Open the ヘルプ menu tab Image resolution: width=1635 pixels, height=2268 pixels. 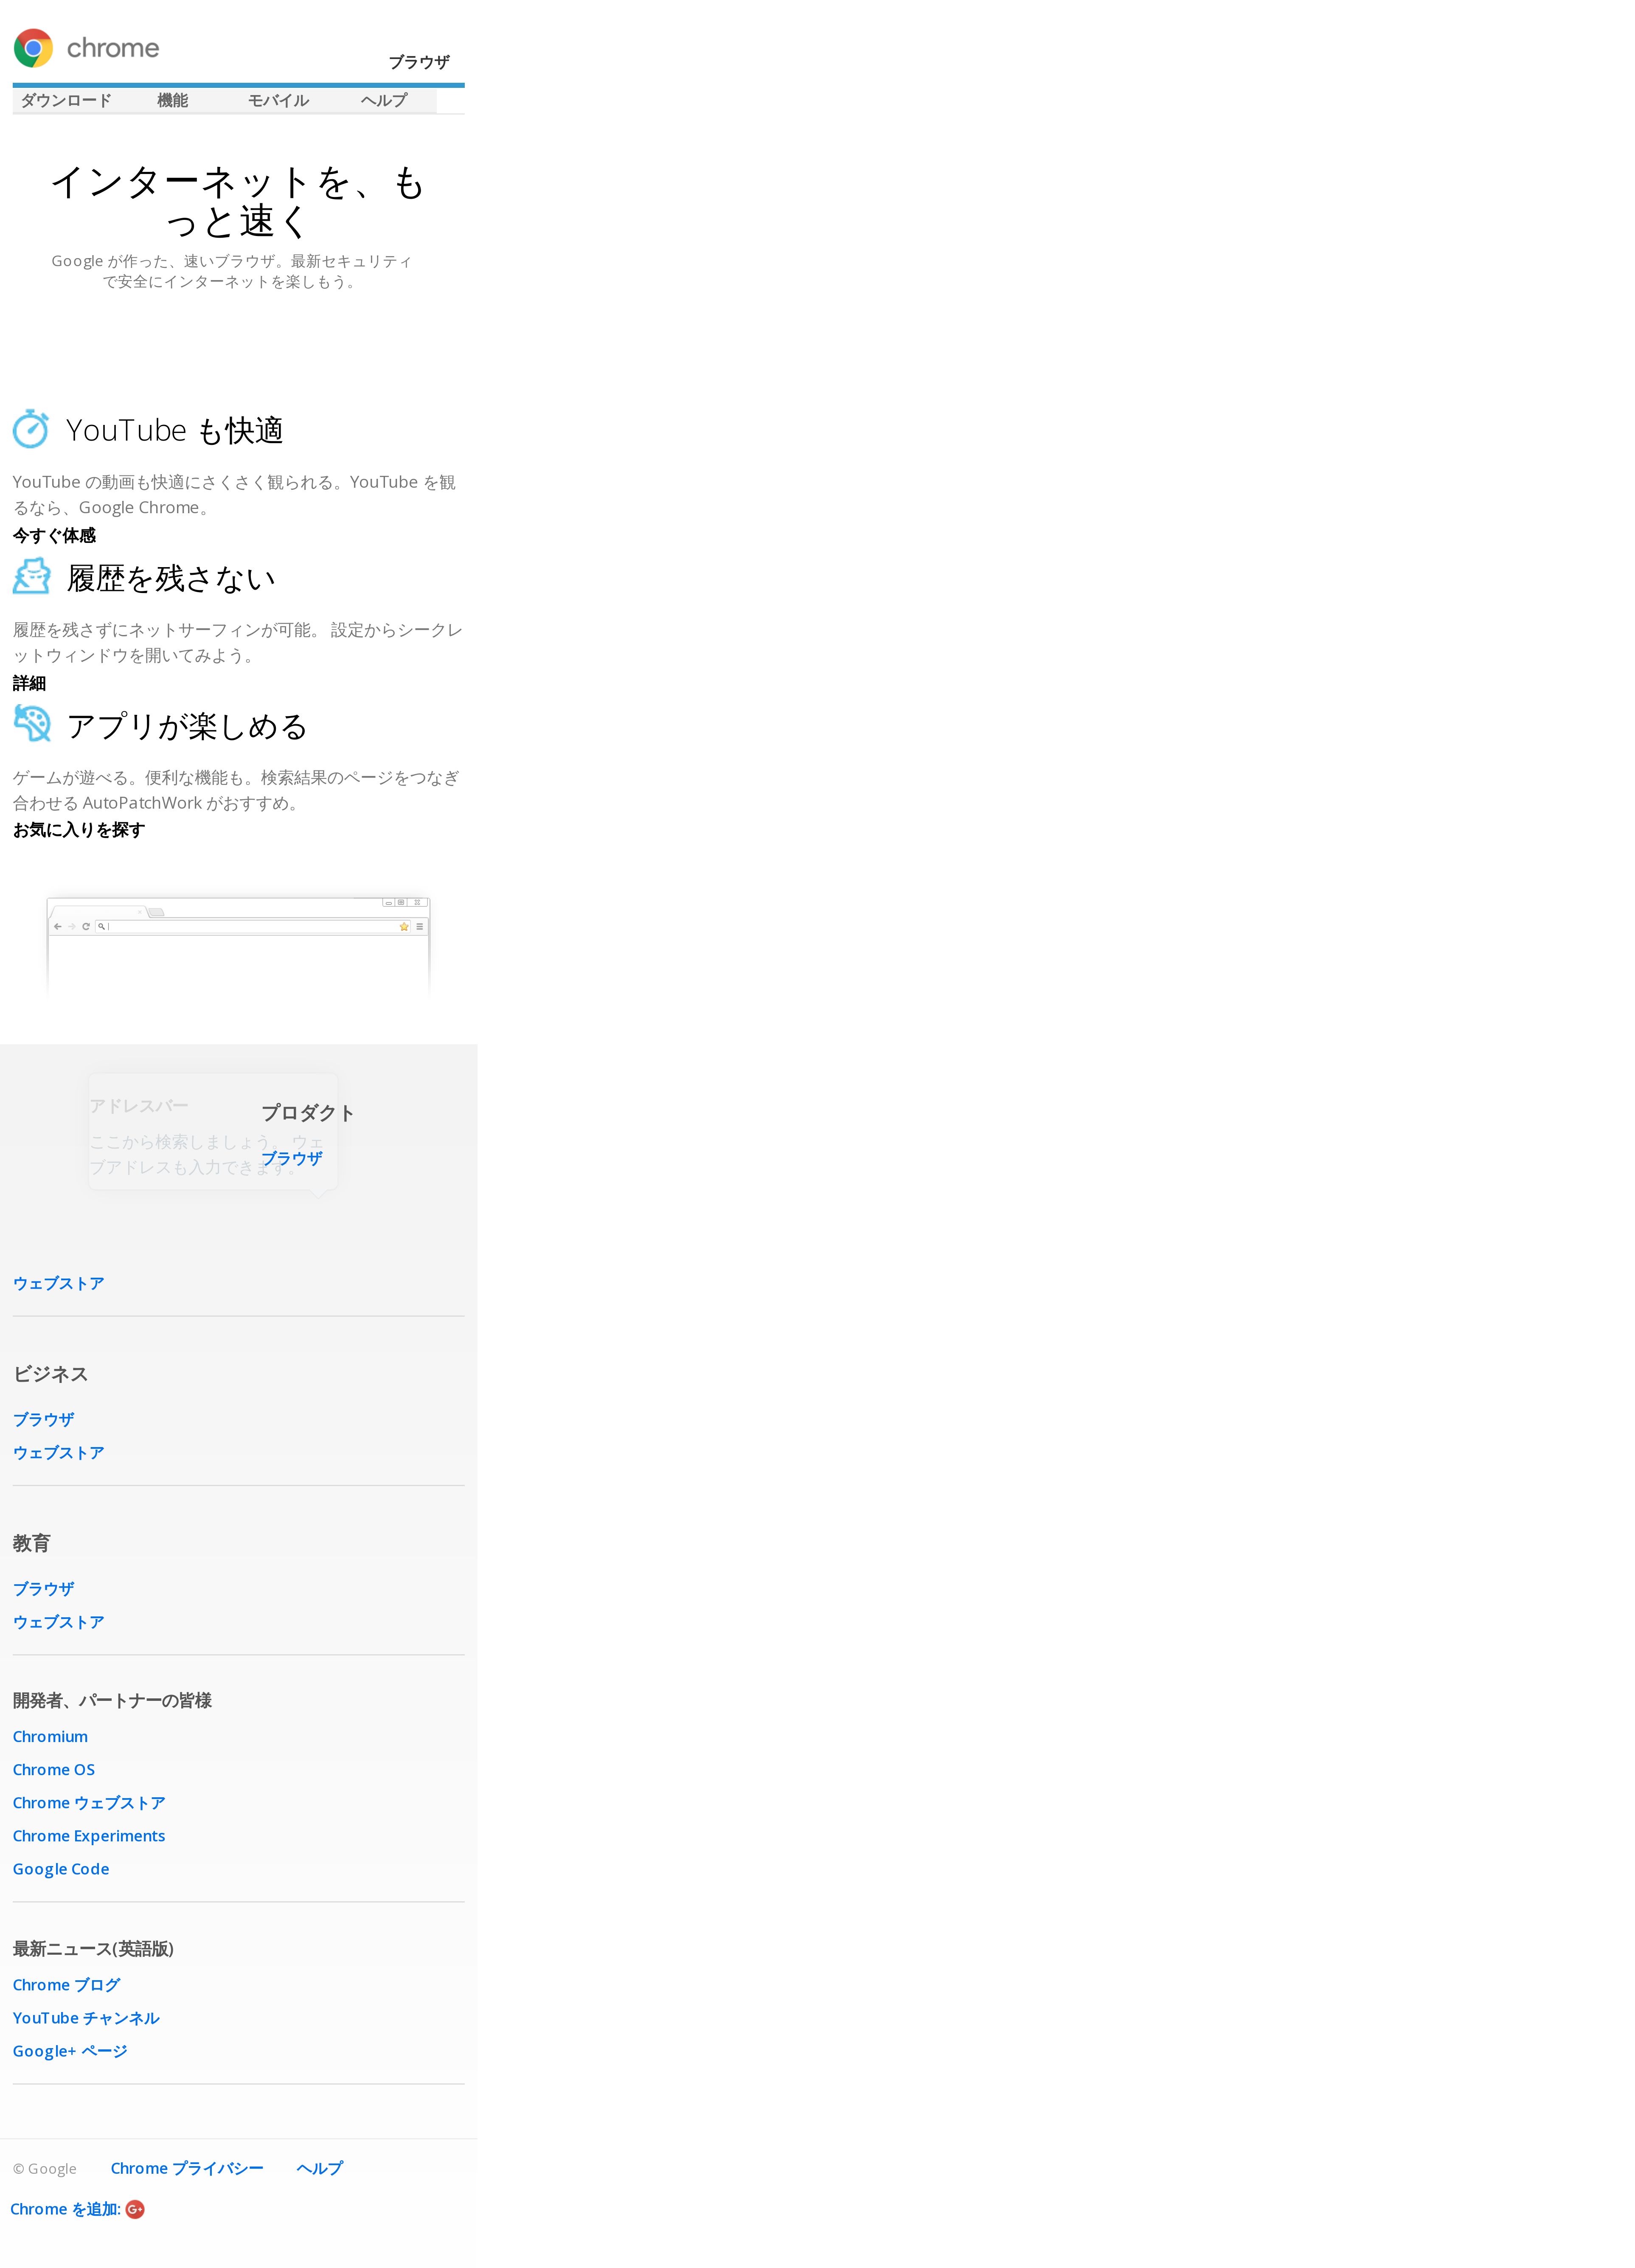[384, 100]
